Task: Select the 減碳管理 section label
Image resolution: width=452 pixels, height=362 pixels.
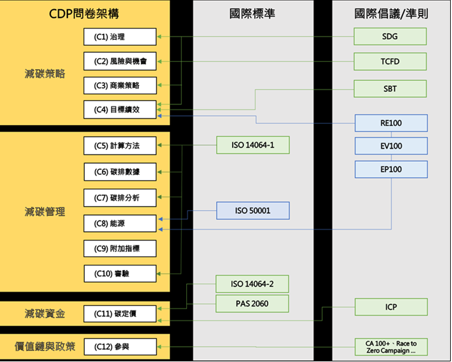Action: (x=44, y=212)
